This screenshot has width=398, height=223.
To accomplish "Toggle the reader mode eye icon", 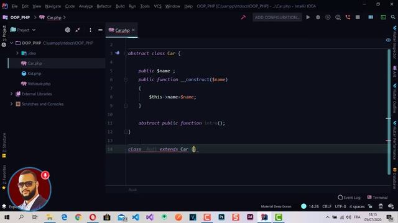I will pyautogui.click(x=388, y=40).
